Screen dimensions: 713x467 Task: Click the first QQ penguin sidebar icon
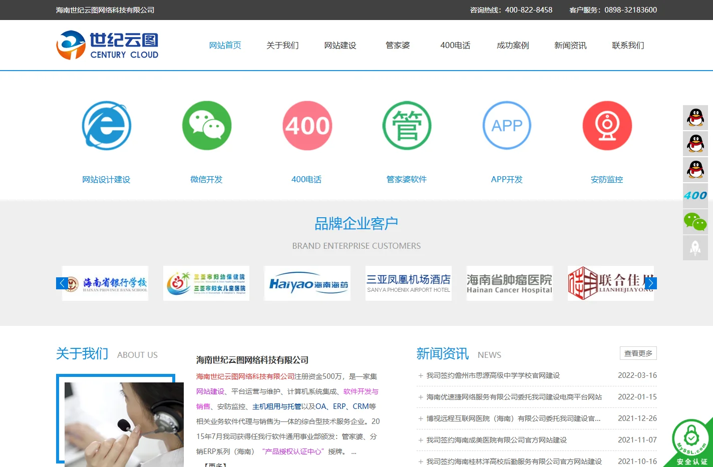695,118
